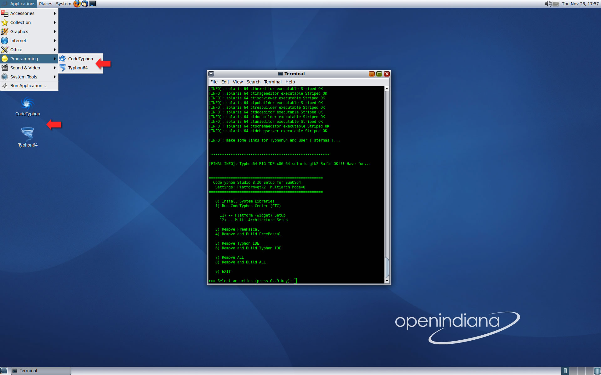
Task: Click the '[FINAL INFO]' build OK line
Action: point(290,164)
